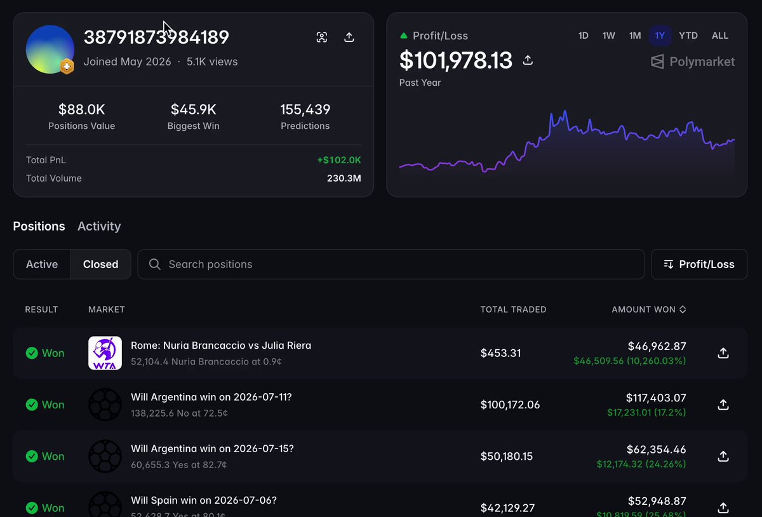Click the soccer ball icon for Argentina 2026-07-15
This screenshot has width=762, height=517.
point(105,456)
